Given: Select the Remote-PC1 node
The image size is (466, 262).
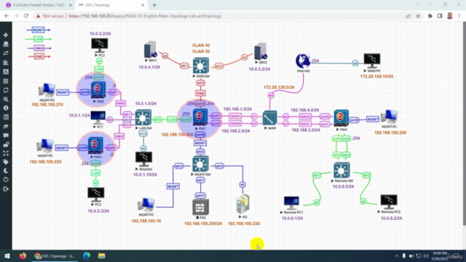Looking at the screenshot, I should pyautogui.click(x=291, y=202).
